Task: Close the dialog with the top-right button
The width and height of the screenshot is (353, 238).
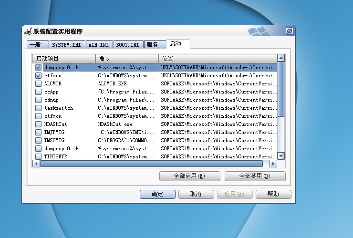Action: point(289,31)
